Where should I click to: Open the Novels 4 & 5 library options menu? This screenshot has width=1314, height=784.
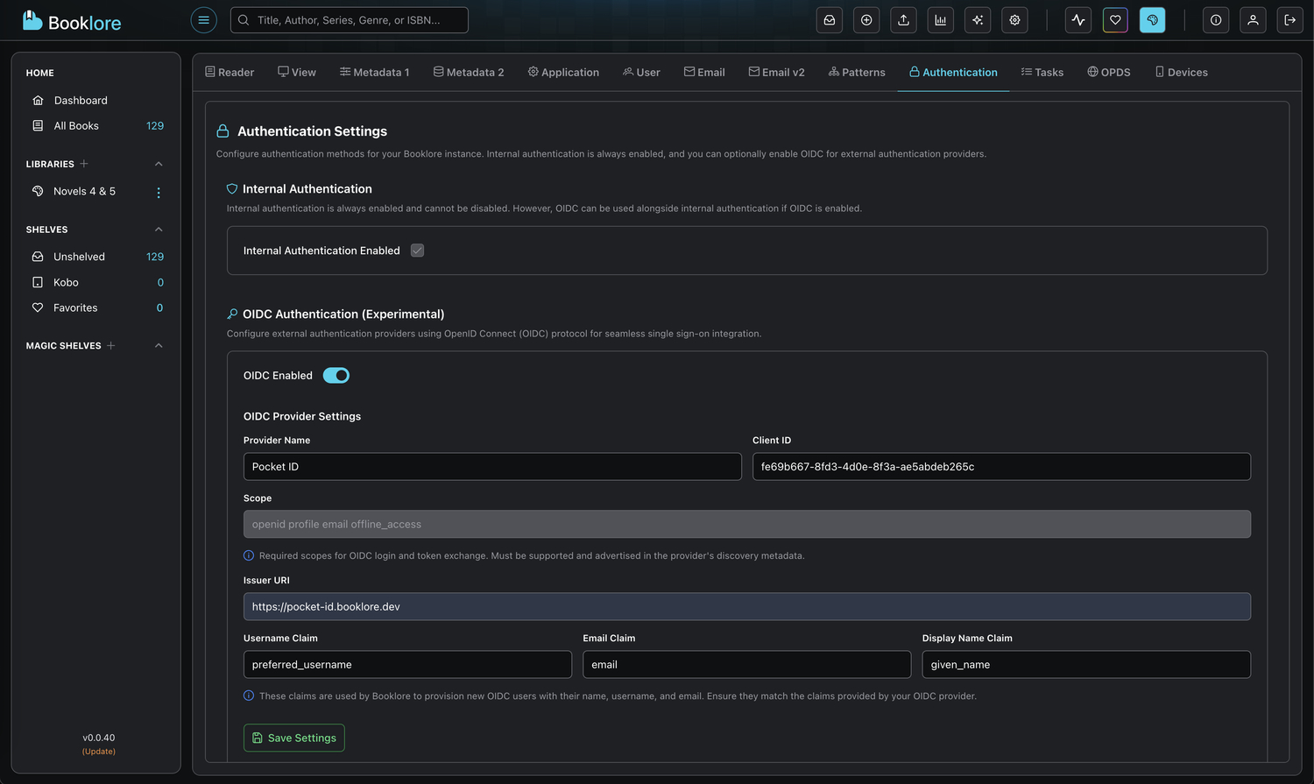(159, 191)
